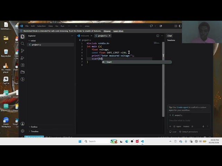
Task: Open the Local session target dropdown
Action: pyautogui.click(x=173, y=132)
